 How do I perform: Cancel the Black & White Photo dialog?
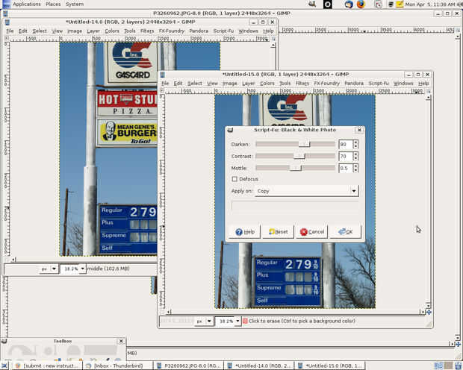pos(312,232)
